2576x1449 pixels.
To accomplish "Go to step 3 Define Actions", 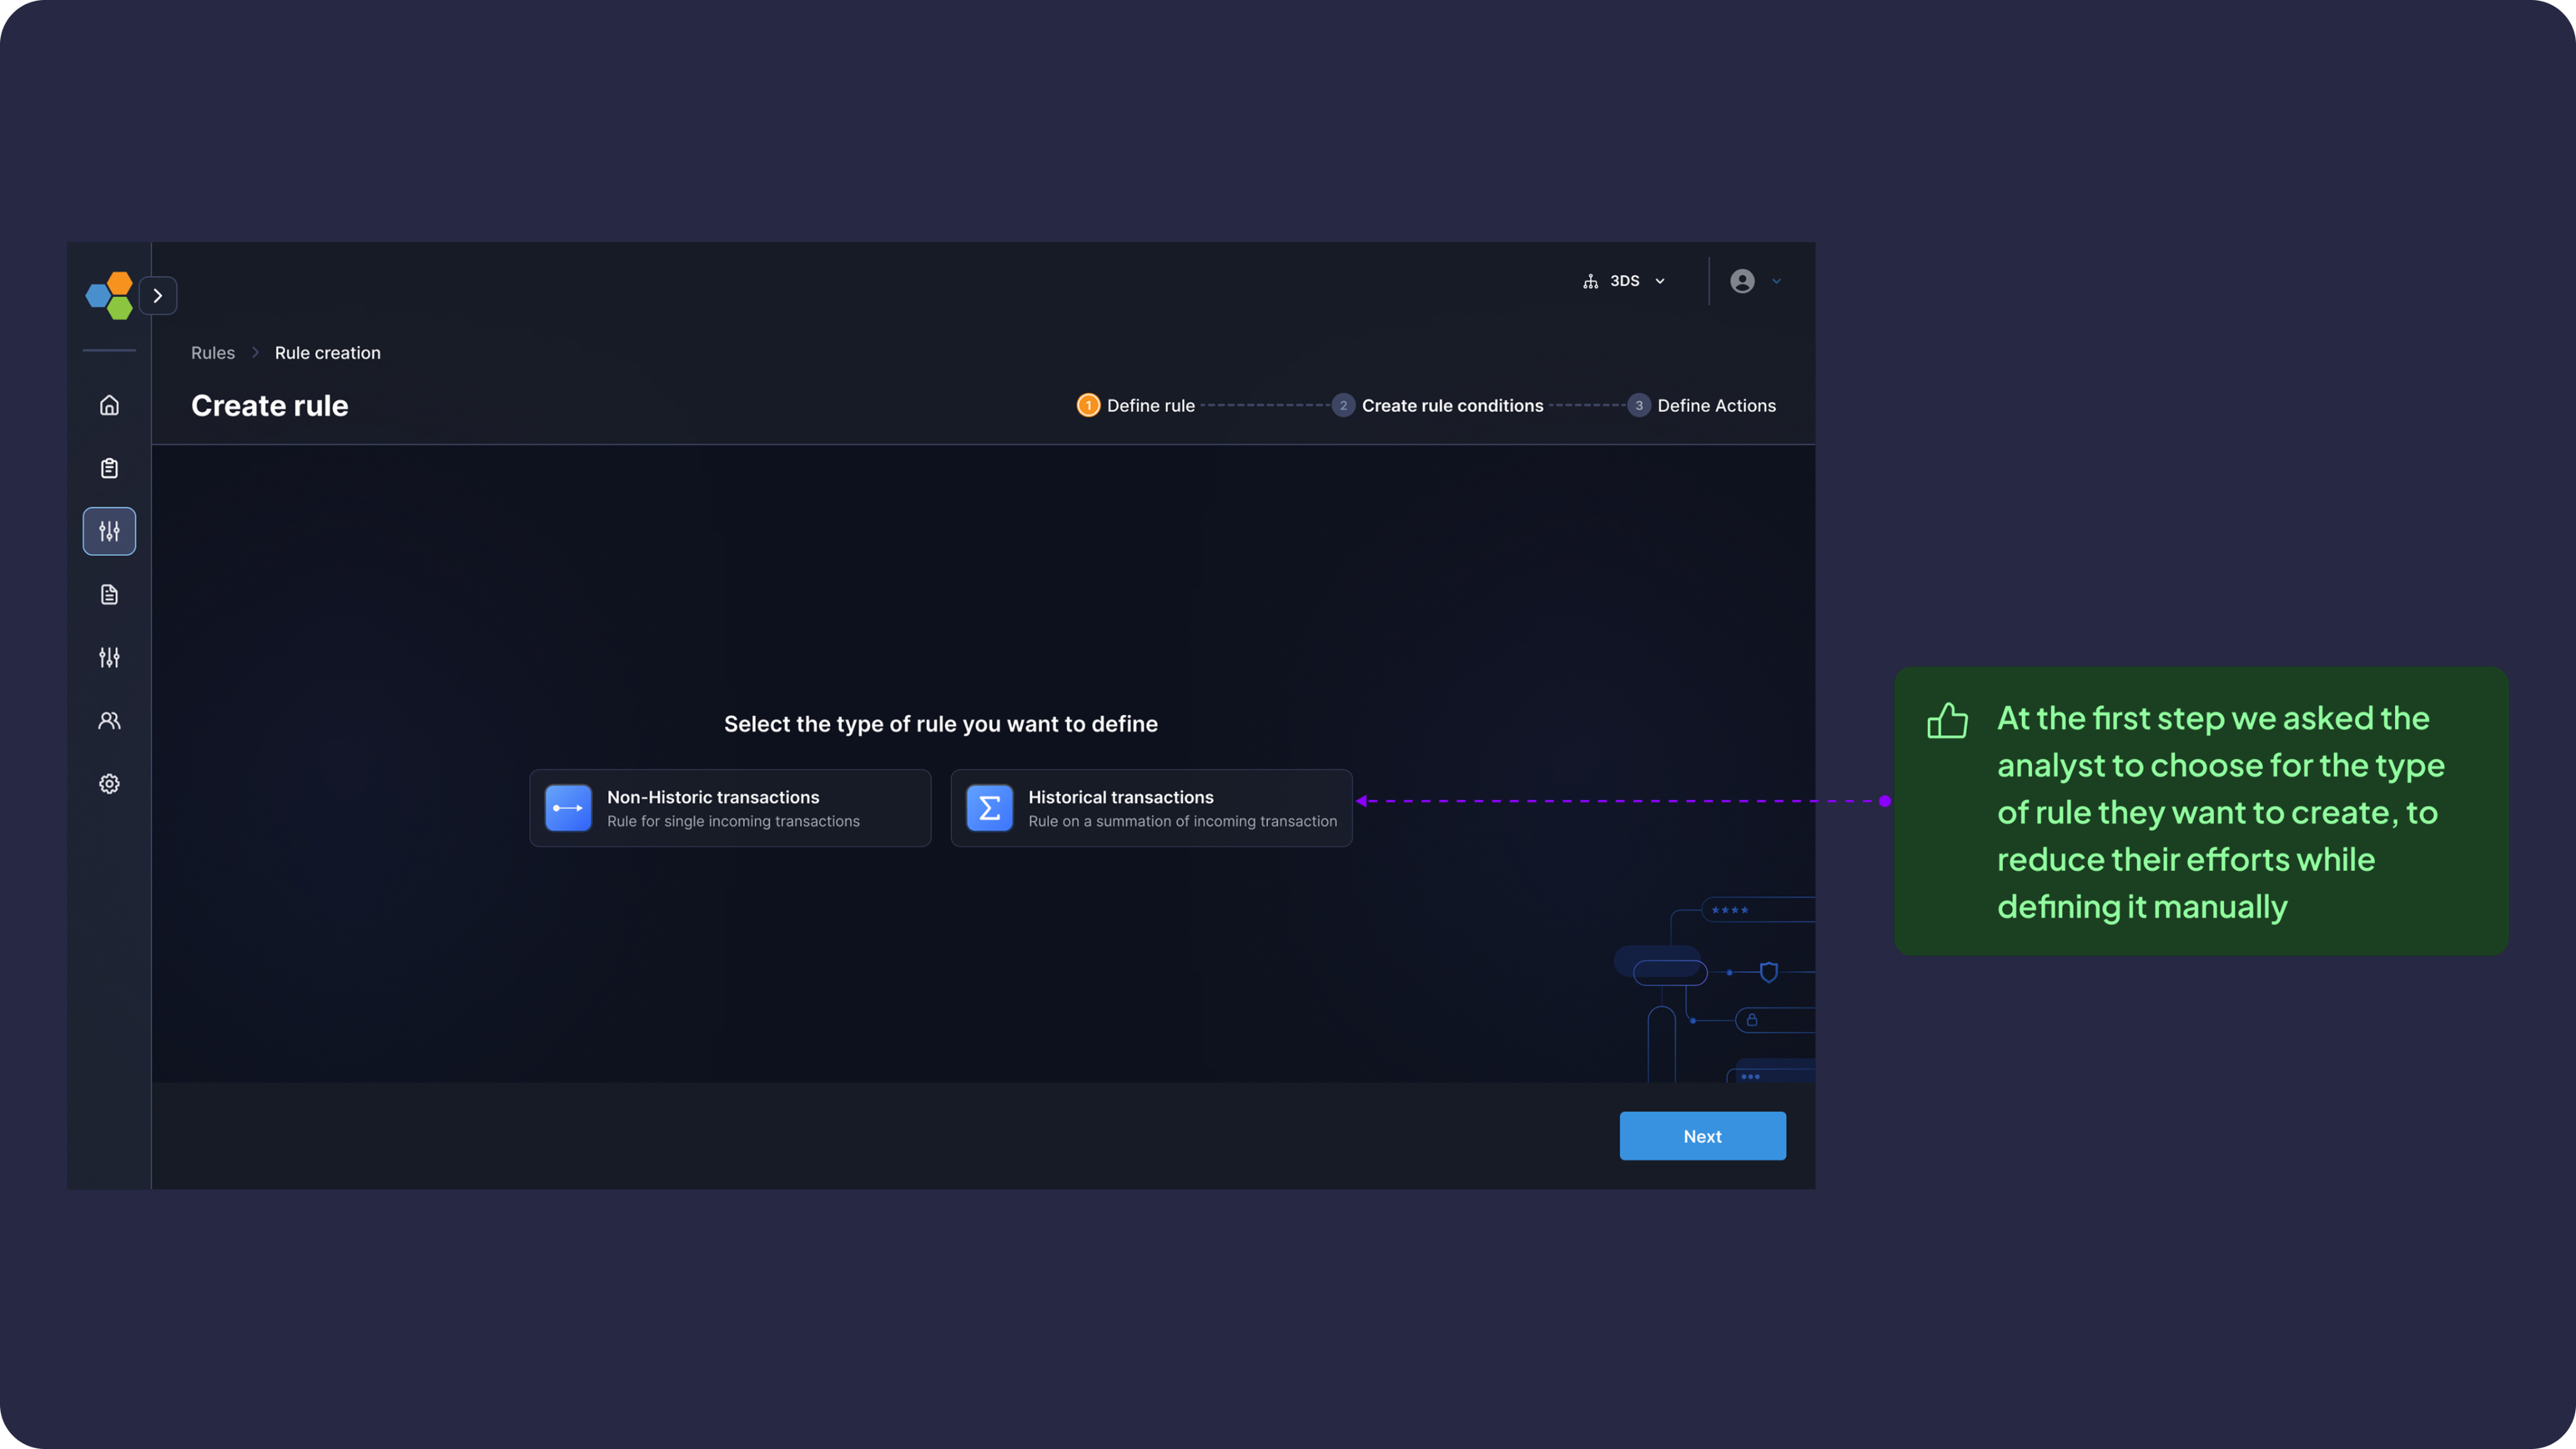I will [1703, 406].
